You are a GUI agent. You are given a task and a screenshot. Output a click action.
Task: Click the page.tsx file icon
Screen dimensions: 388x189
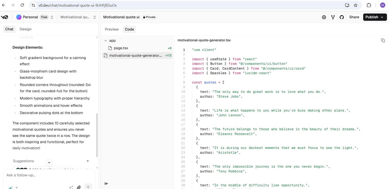110,48
